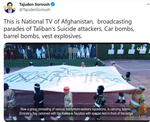This screenshot has width=150, height=122.
Task: Play the embedded parade video
Action: pos(77,82)
